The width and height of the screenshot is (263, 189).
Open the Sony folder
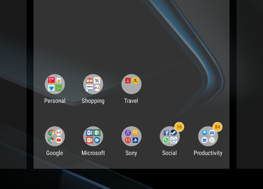[x=131, y=136]
